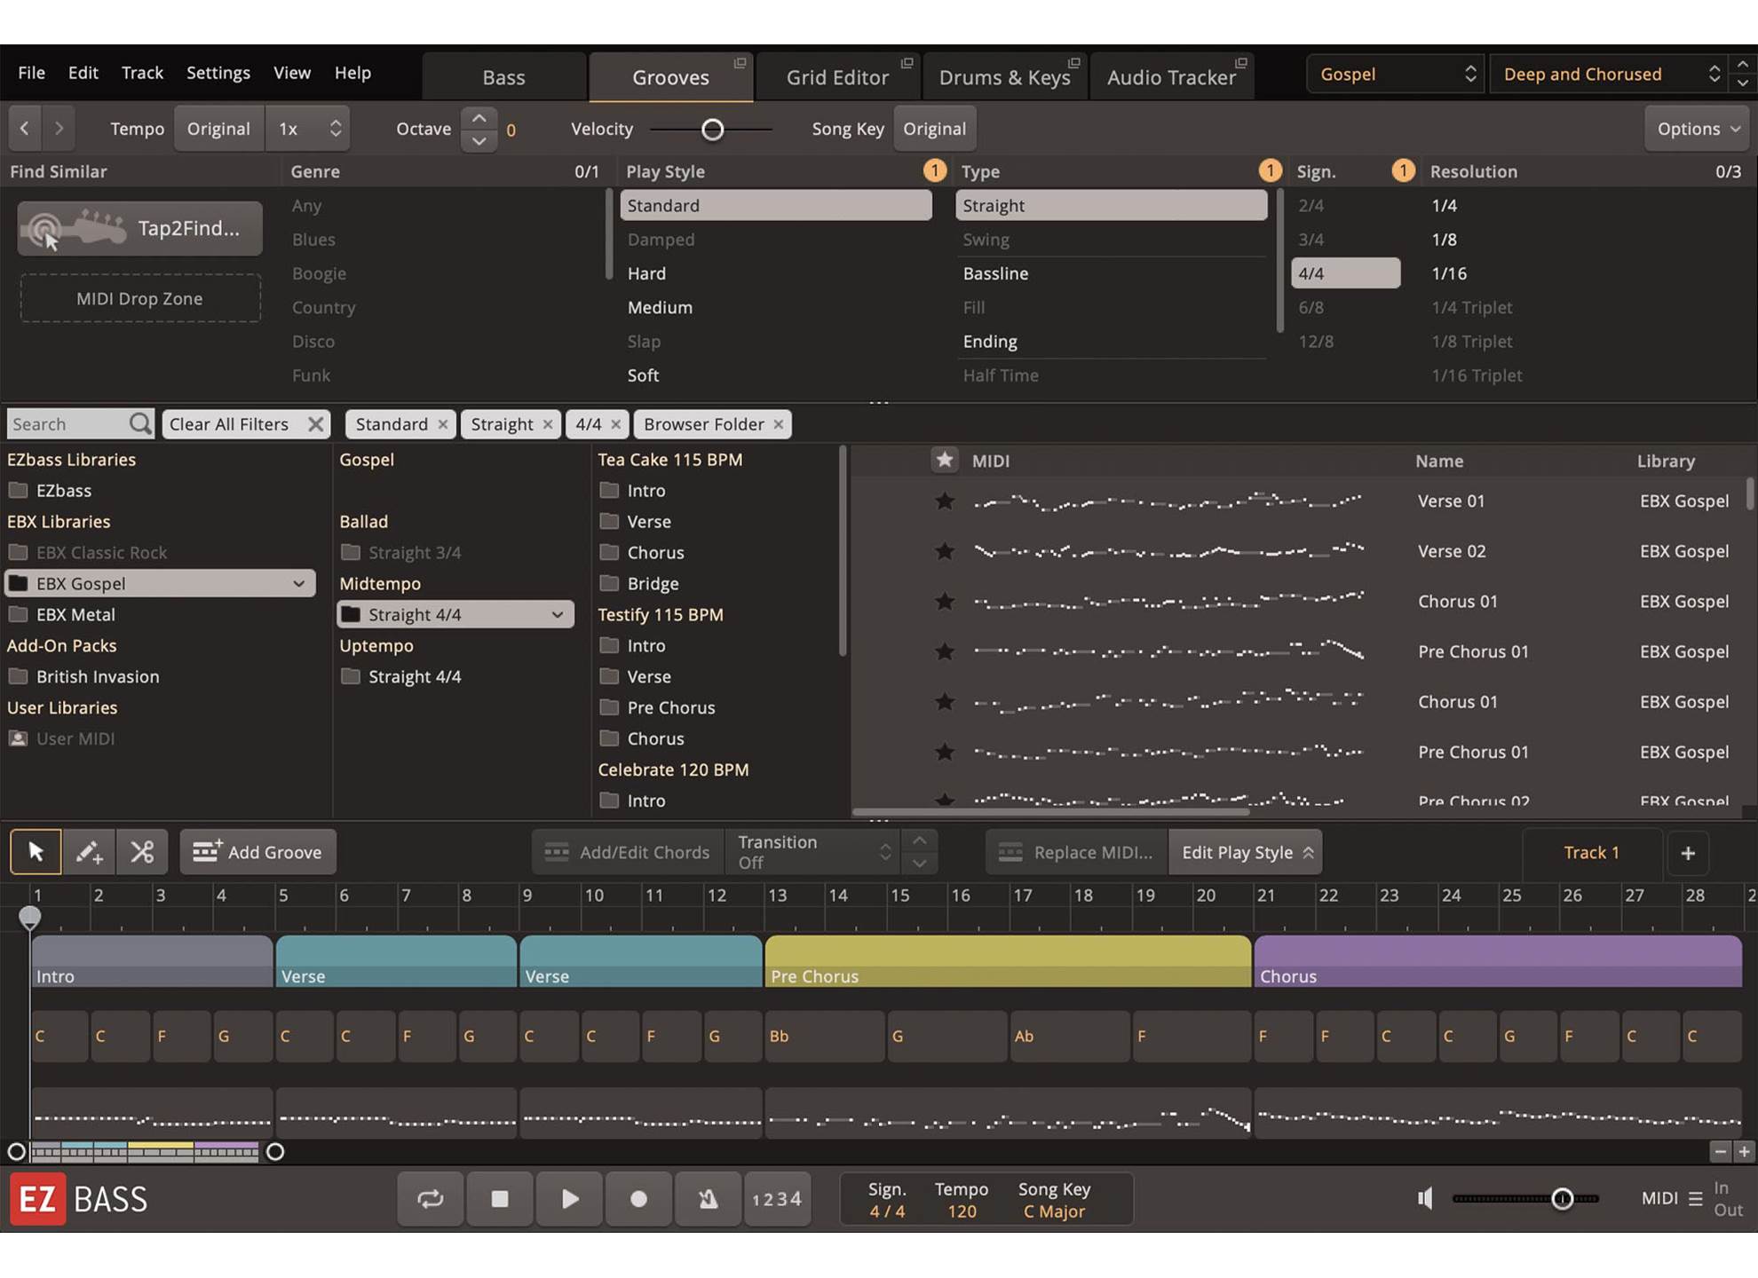Open the Options dropdown
The width and height of the screenshot is (1758, 1278).
pos(1697,129)
